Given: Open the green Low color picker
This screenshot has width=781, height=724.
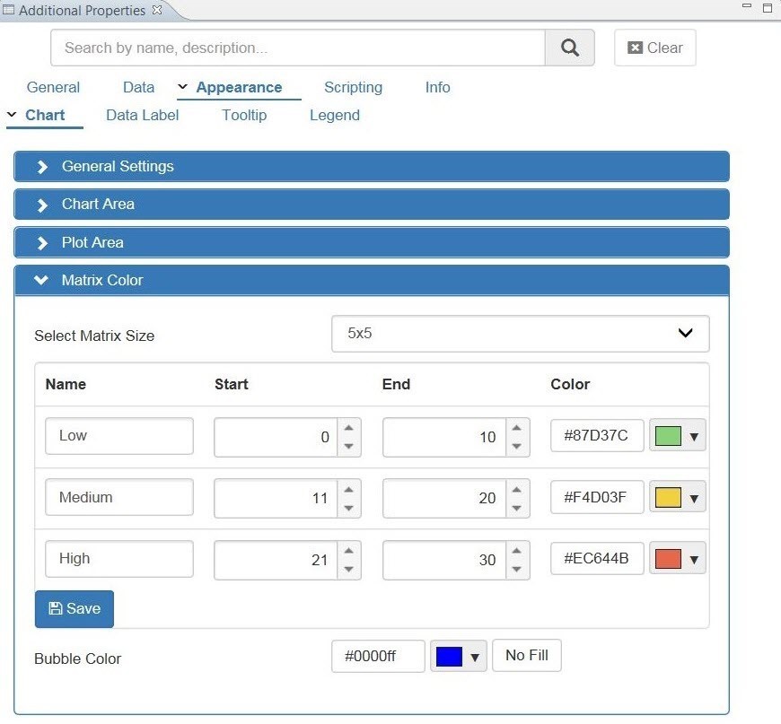Looking at the screenshot, I should (677, 437).
